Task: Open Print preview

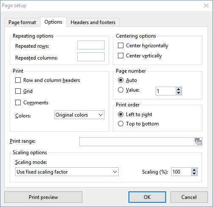Action: point(43,197)
